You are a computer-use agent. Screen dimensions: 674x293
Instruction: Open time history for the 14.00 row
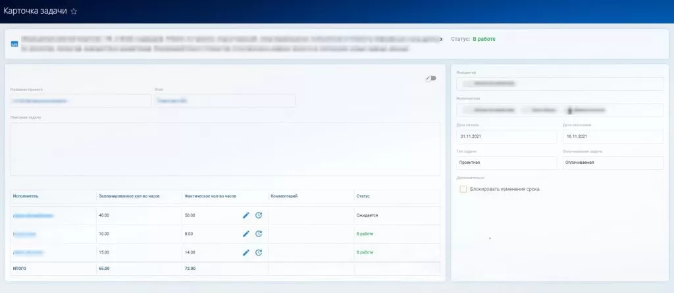coord(259,252)
